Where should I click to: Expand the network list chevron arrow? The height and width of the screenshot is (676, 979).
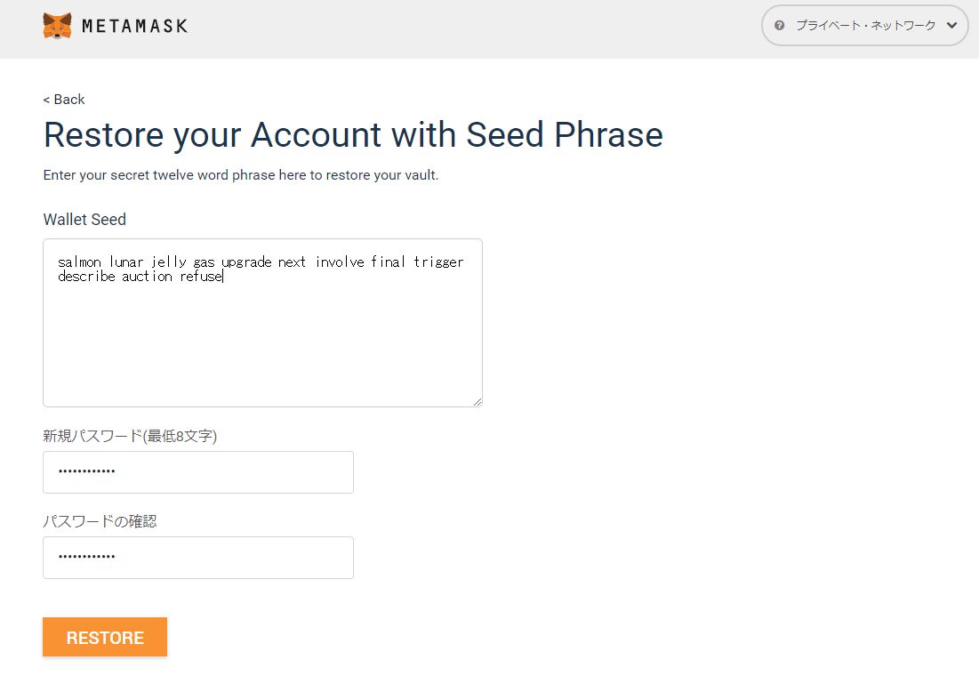click(952, 26)
